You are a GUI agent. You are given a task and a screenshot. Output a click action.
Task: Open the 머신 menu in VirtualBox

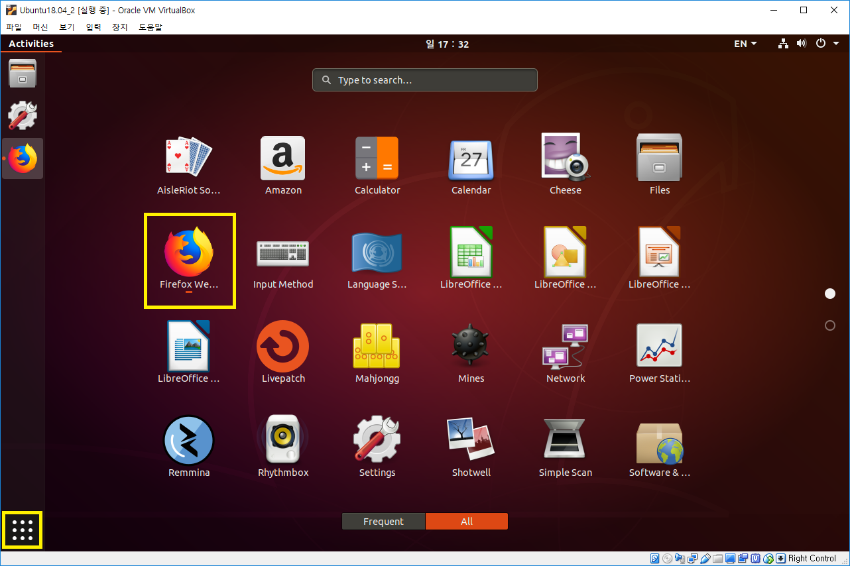click(x=40, y=27)
